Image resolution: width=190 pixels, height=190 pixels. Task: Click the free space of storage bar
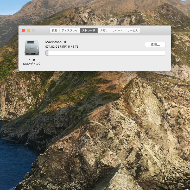[107, 53]
